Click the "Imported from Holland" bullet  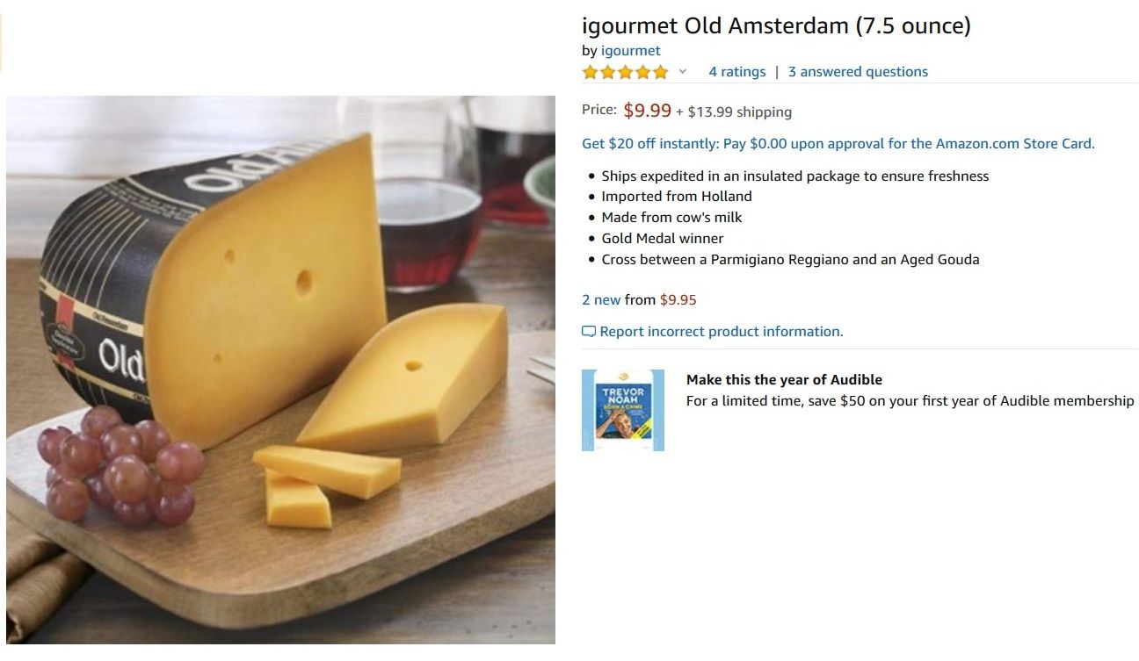coord(676,197)
